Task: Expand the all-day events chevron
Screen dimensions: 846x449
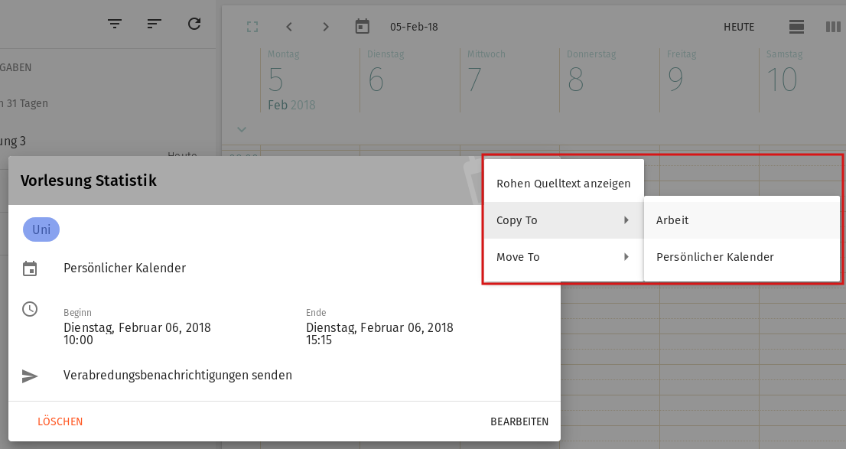Action: coord(242,129)
